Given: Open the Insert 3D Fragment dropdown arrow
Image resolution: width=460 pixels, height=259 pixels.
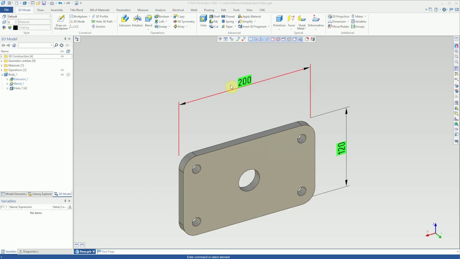Looking at the screenshot, I should [x=269, y=27].
